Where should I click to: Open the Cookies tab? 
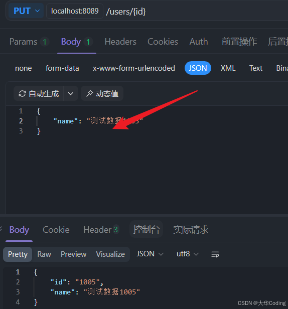[x=163, y=42]
